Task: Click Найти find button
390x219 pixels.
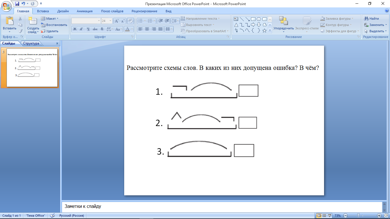Action: (371, 19)
